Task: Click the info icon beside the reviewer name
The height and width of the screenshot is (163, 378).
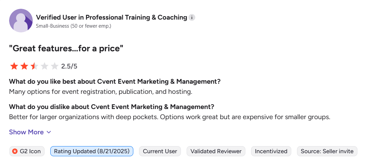Action: pos(192,18)
